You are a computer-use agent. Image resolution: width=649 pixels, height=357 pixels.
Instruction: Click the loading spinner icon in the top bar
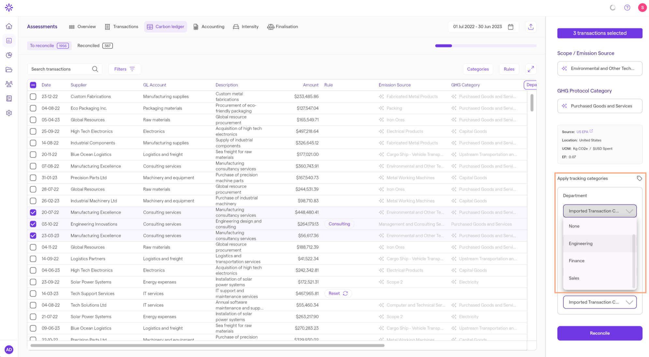tap(613, 7)
